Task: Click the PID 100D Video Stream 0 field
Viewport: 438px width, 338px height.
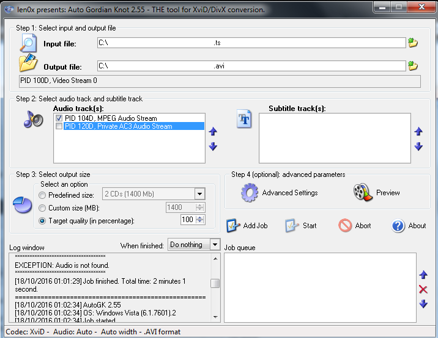Action: 220,81
